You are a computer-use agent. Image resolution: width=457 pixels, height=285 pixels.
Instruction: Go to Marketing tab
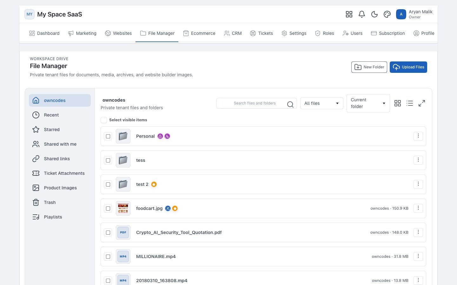pyautogui.click(x=82, y=33)
